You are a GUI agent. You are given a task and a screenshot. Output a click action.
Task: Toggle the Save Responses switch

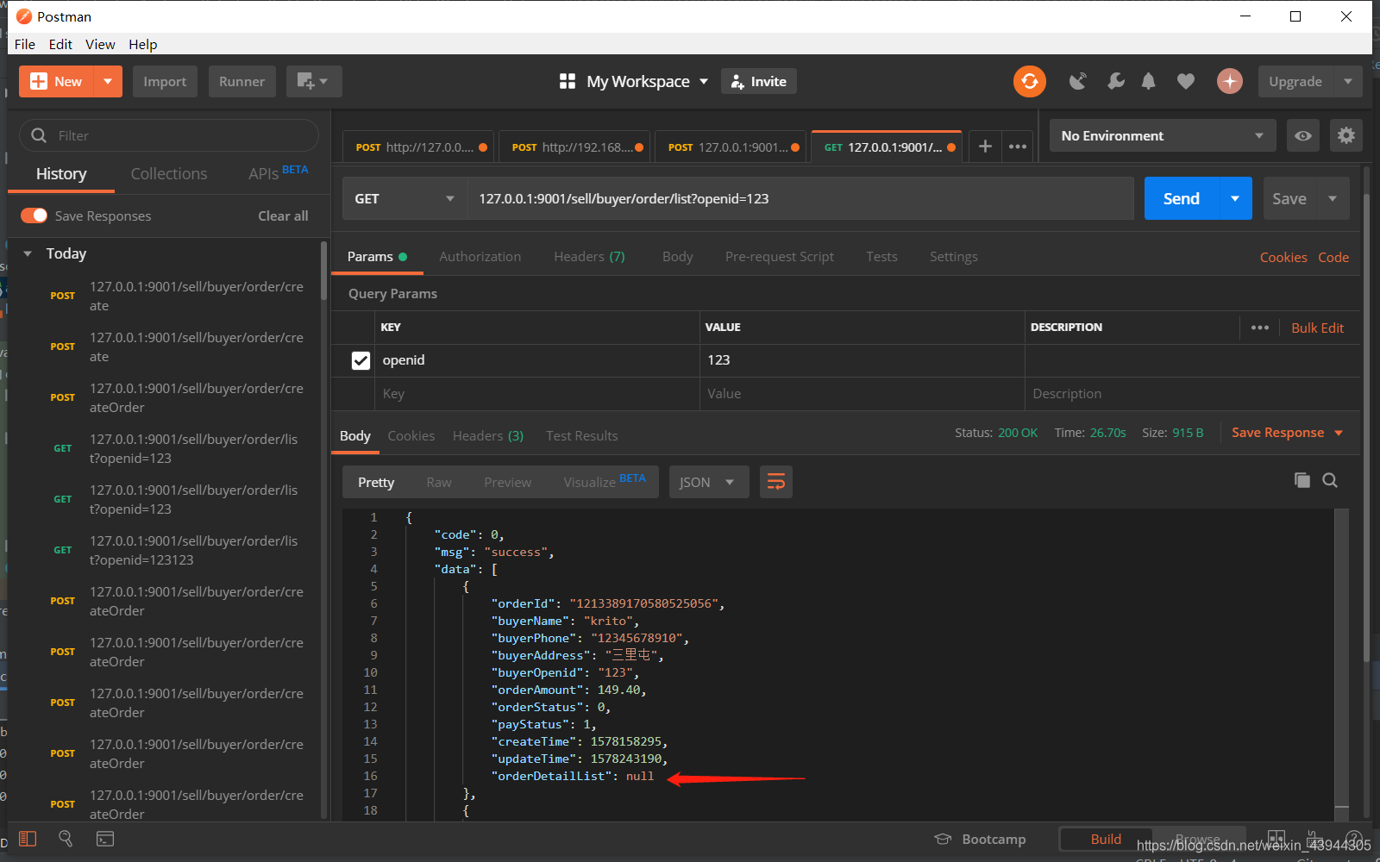tap(34, 215)
